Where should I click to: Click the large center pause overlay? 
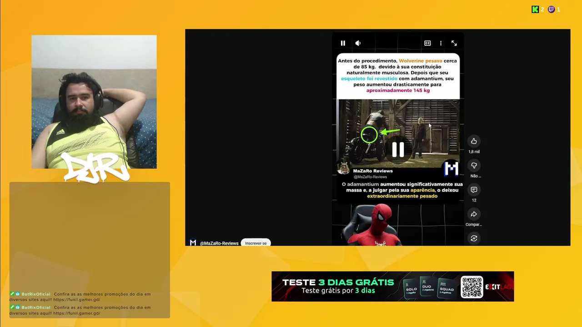click(x=398, y=149)
